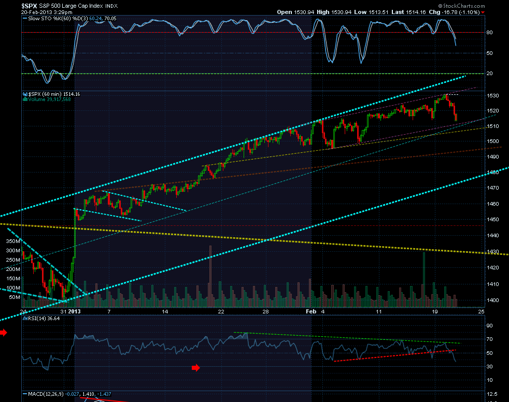Click the 1520 price axis label
The height and width of the screenshot is (402, 509).
(x=492, y=111)
